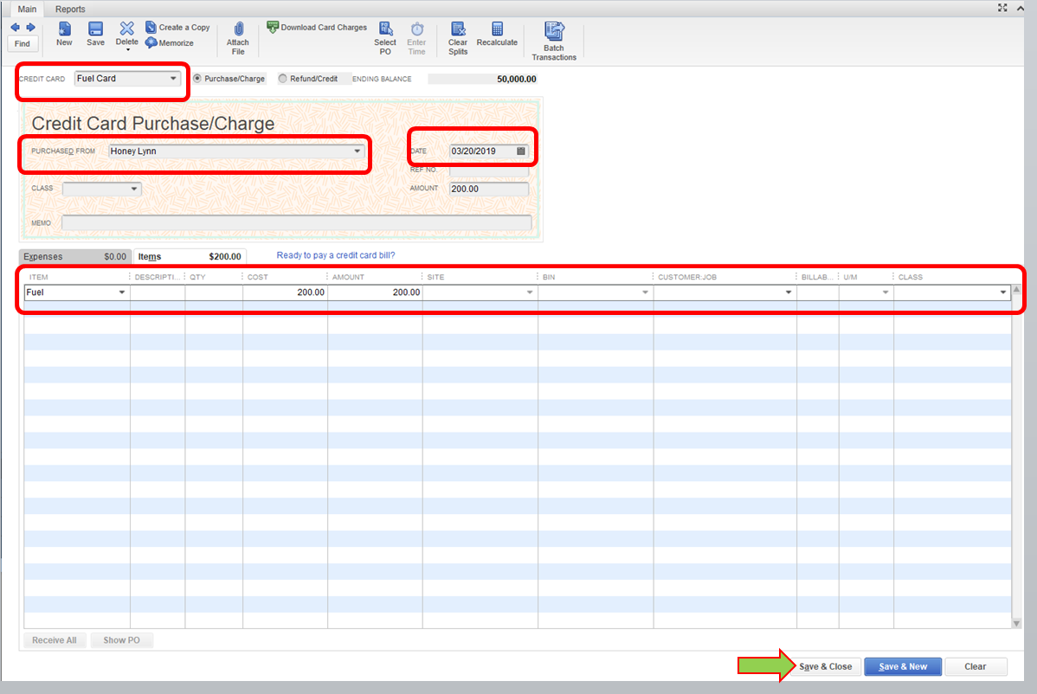Click the Clear button
Image resolution: width=1037 pixels, height=694 pixels.
click(976, 666)
